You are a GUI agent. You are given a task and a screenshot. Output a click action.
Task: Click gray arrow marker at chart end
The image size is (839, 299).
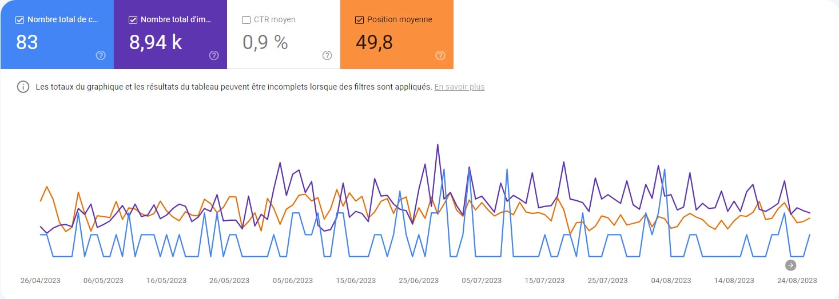(x=790, y=265)
